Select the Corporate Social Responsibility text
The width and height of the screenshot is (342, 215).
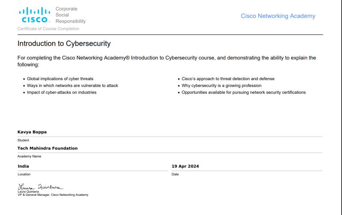71,15
